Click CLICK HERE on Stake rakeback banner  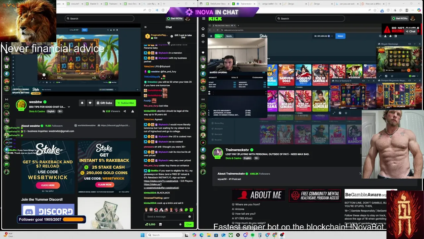click(x=48, y=185)
